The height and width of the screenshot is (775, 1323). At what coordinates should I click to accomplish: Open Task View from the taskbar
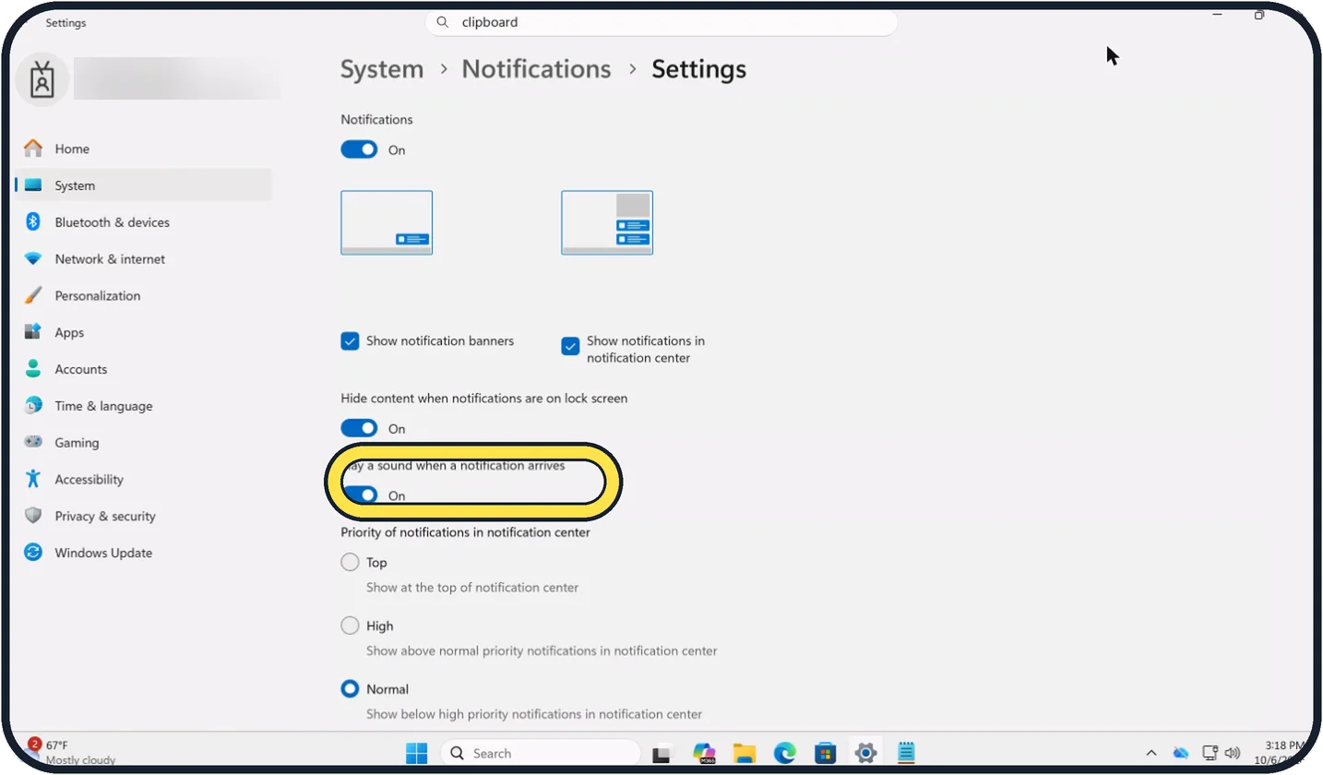[662, 754]
